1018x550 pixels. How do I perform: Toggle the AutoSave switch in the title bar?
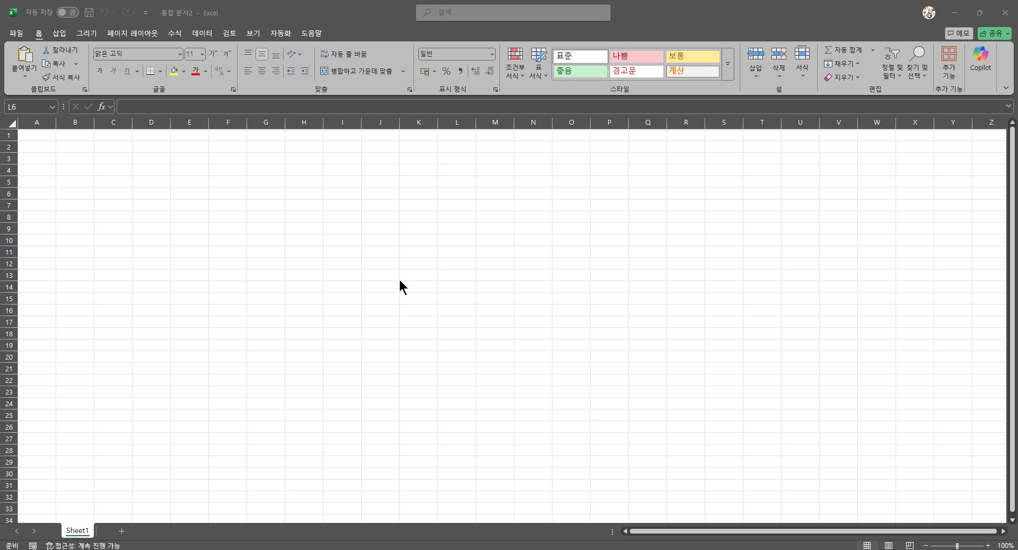(67, 12)
